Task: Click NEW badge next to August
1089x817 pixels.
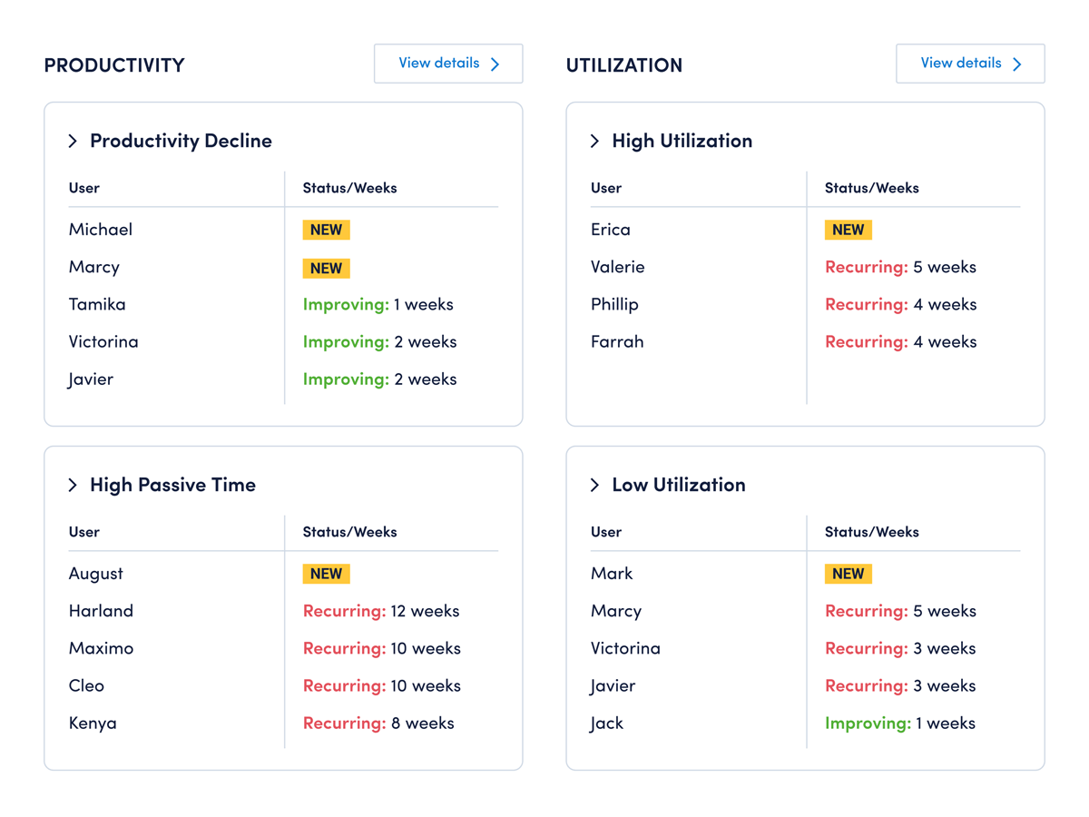Action: coord(326,574)
